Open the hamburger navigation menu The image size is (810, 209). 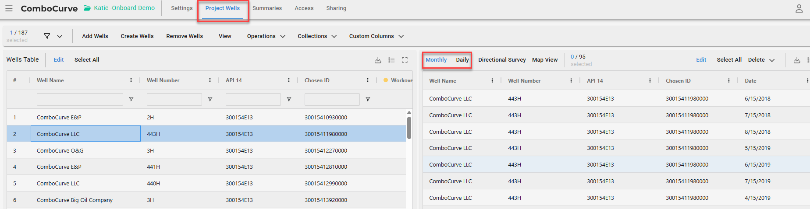[9, 8]
